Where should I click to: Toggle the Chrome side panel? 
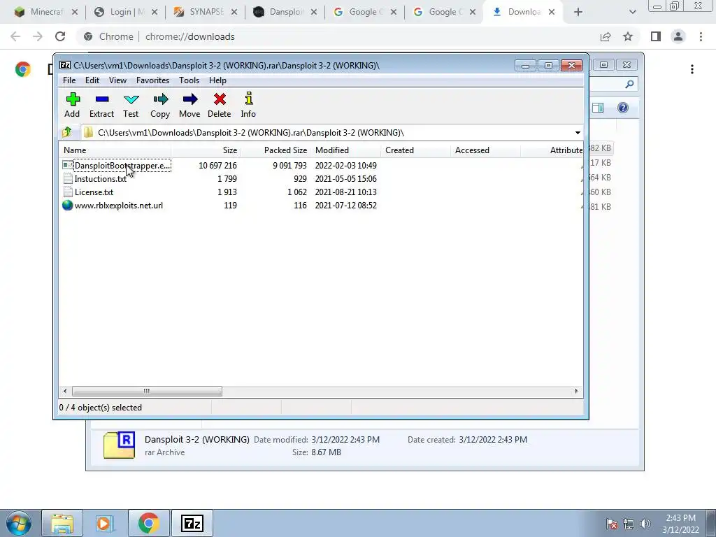coord(656,36)
